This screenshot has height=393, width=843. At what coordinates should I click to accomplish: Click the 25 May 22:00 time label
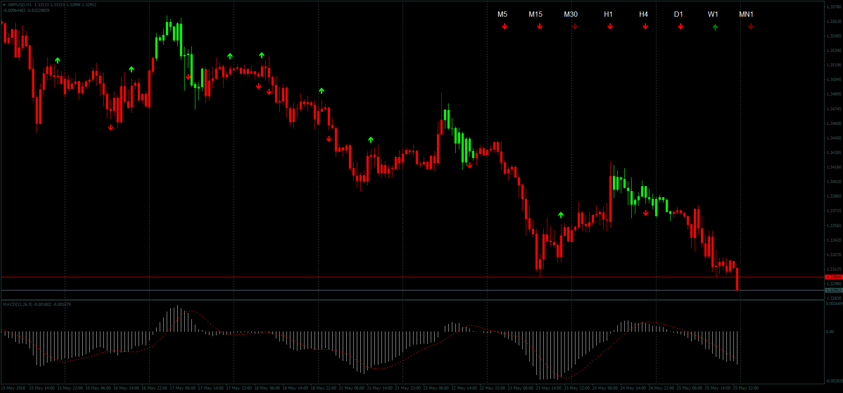pos(746,388)
